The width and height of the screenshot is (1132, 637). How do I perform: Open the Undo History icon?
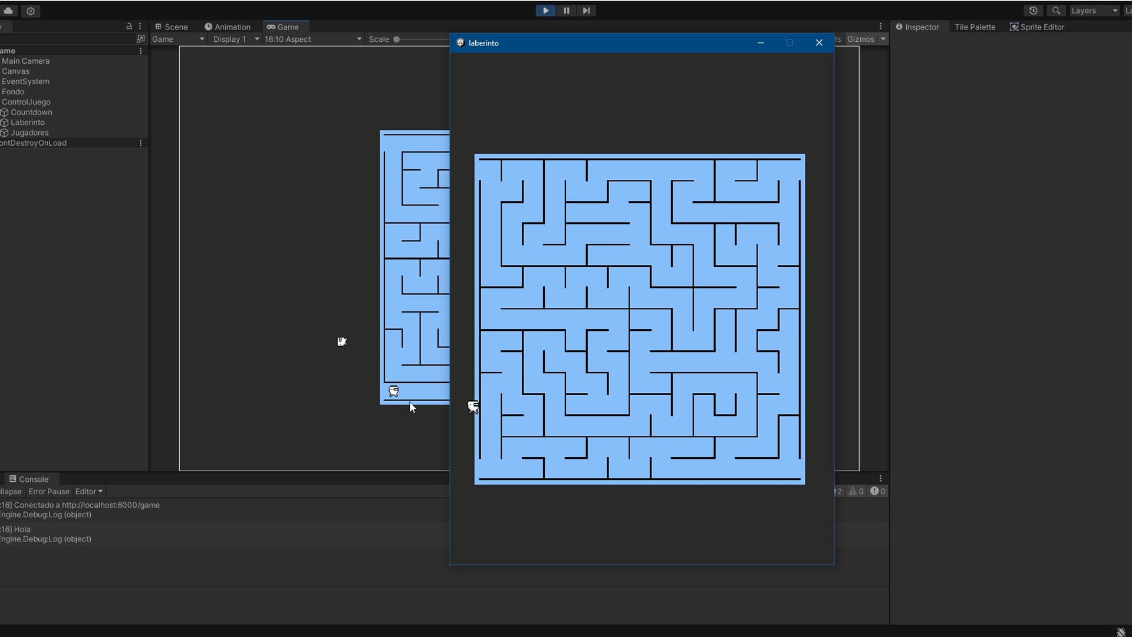point(1033,11)
